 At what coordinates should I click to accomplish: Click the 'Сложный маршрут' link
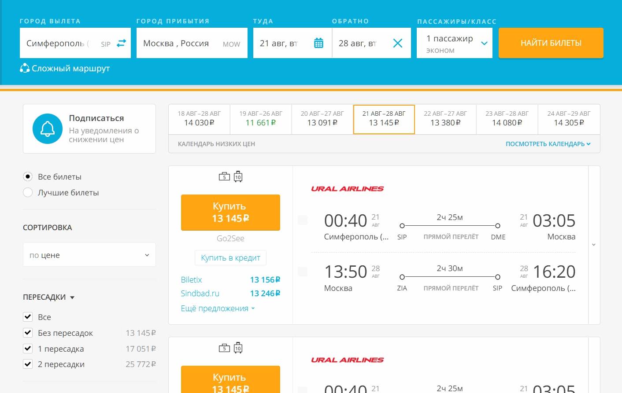point(70,68)
